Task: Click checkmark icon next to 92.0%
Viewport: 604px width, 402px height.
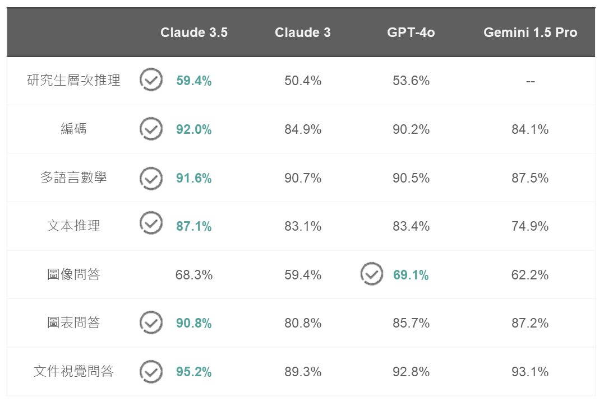Action: 150,129
